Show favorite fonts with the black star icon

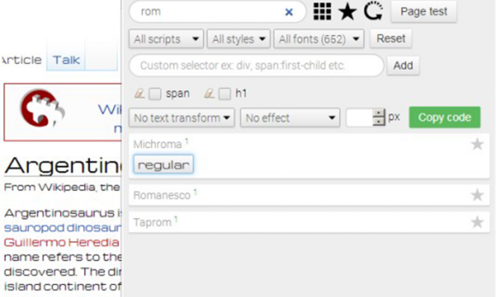tap(348, 12)
